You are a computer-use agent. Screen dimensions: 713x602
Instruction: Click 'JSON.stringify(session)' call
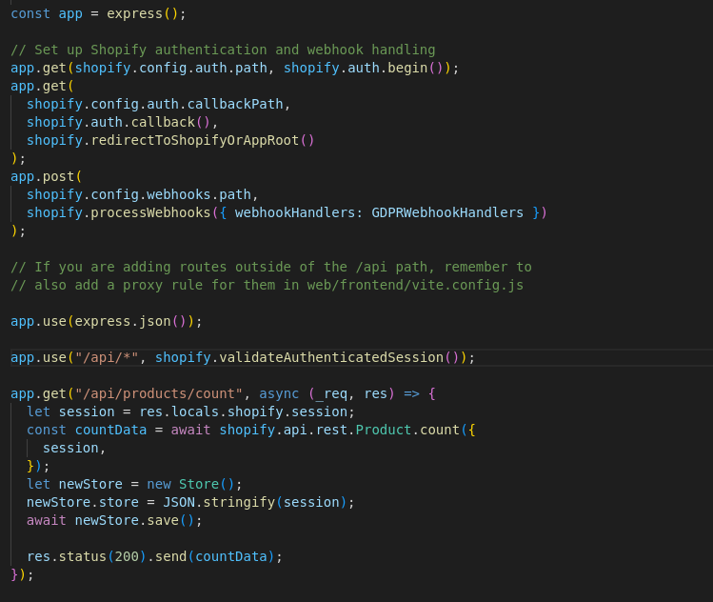(255, 502)
